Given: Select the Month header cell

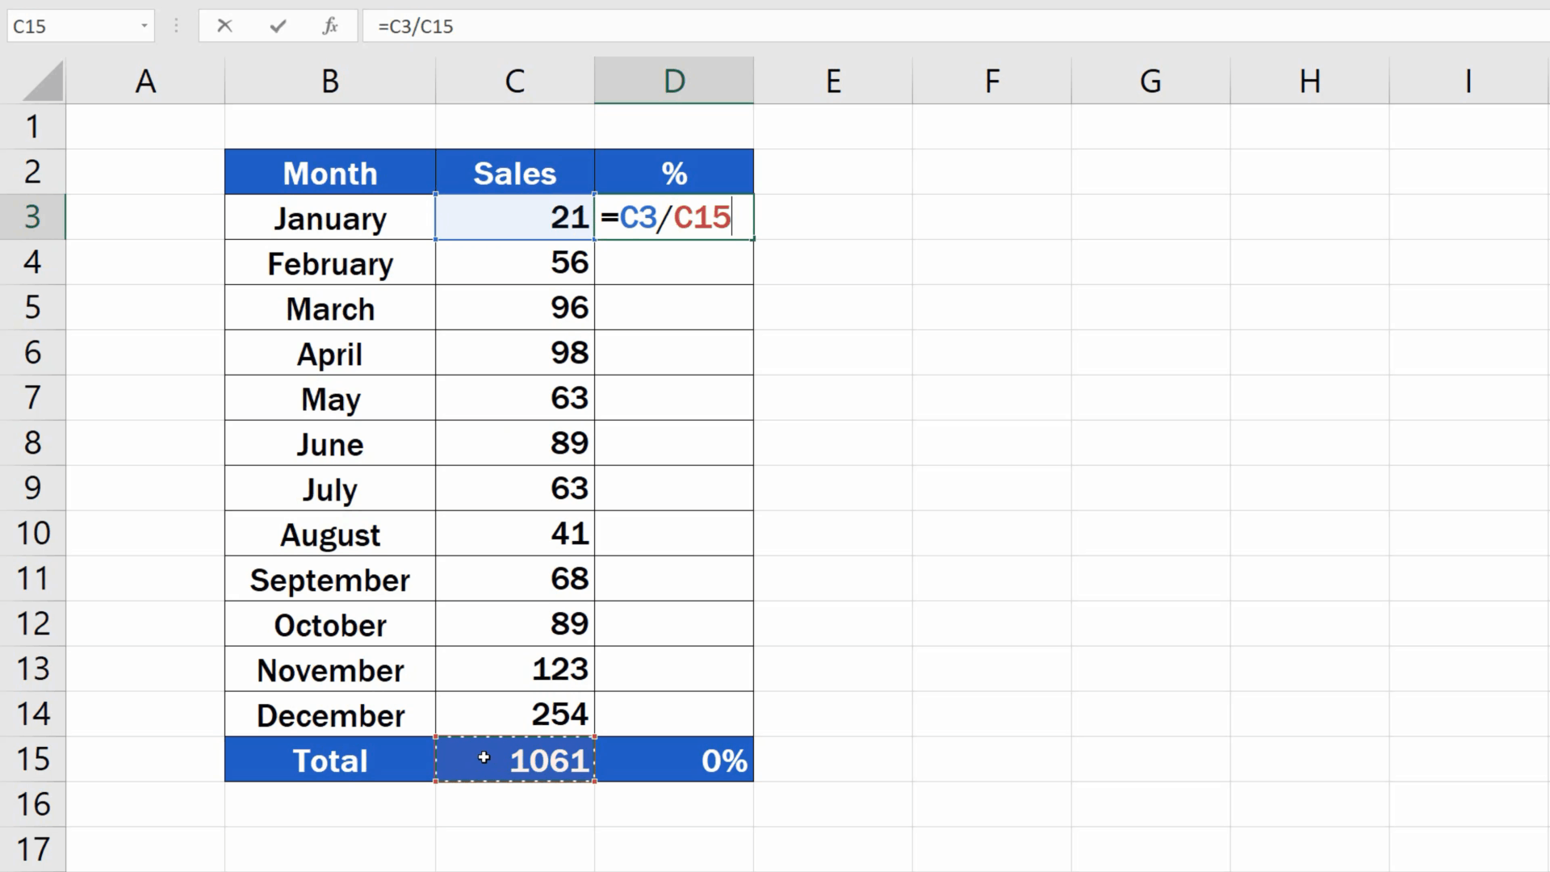Looking at the screenshot, I should coord(329,173).
